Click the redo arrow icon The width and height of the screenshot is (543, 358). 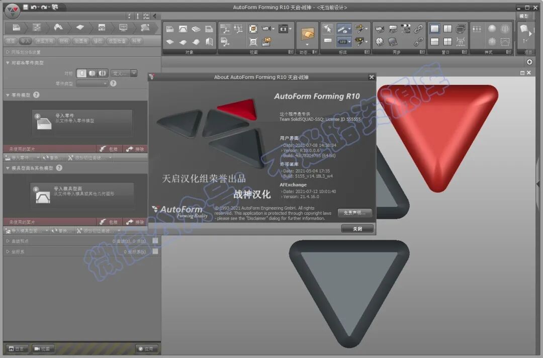(45, 7)
